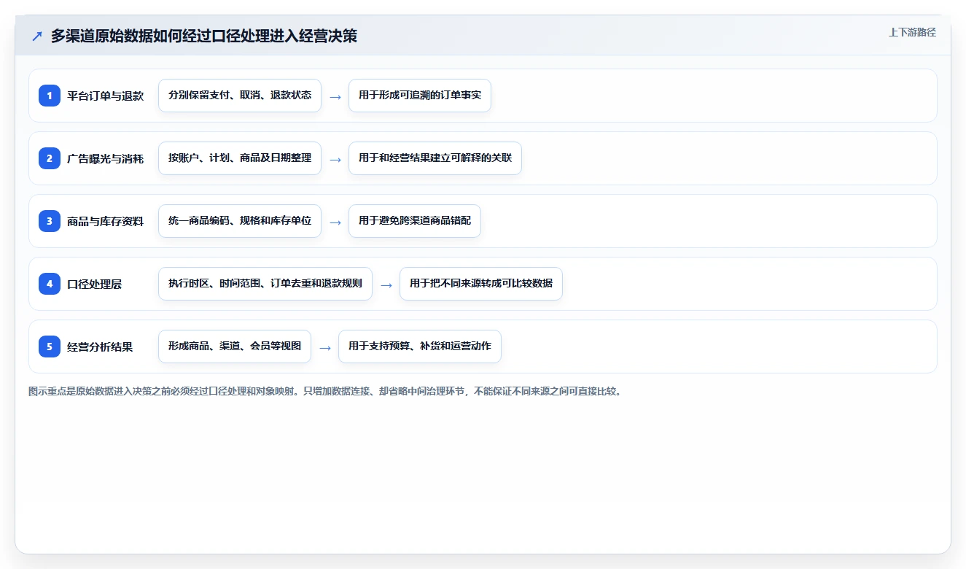This screenshot has height=569, width=966.
Task: Select the 用于和经营结果建立可解释的关联 box
Action: coord(435,158)
